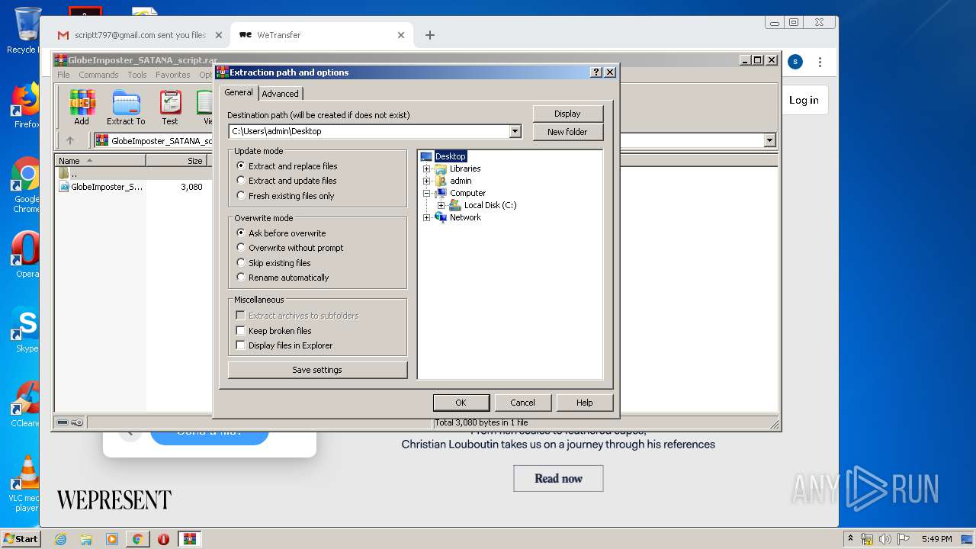Click Log in on WeTransfer
Screen dimensions: 976x549
tap(804, 100)
